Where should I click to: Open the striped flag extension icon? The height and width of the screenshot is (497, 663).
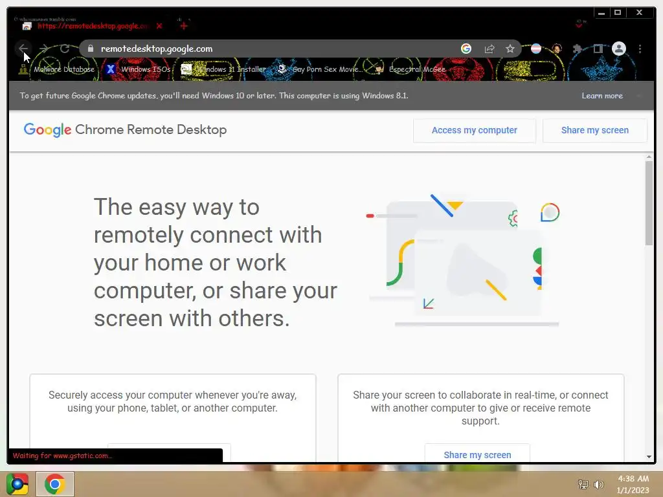536,49
